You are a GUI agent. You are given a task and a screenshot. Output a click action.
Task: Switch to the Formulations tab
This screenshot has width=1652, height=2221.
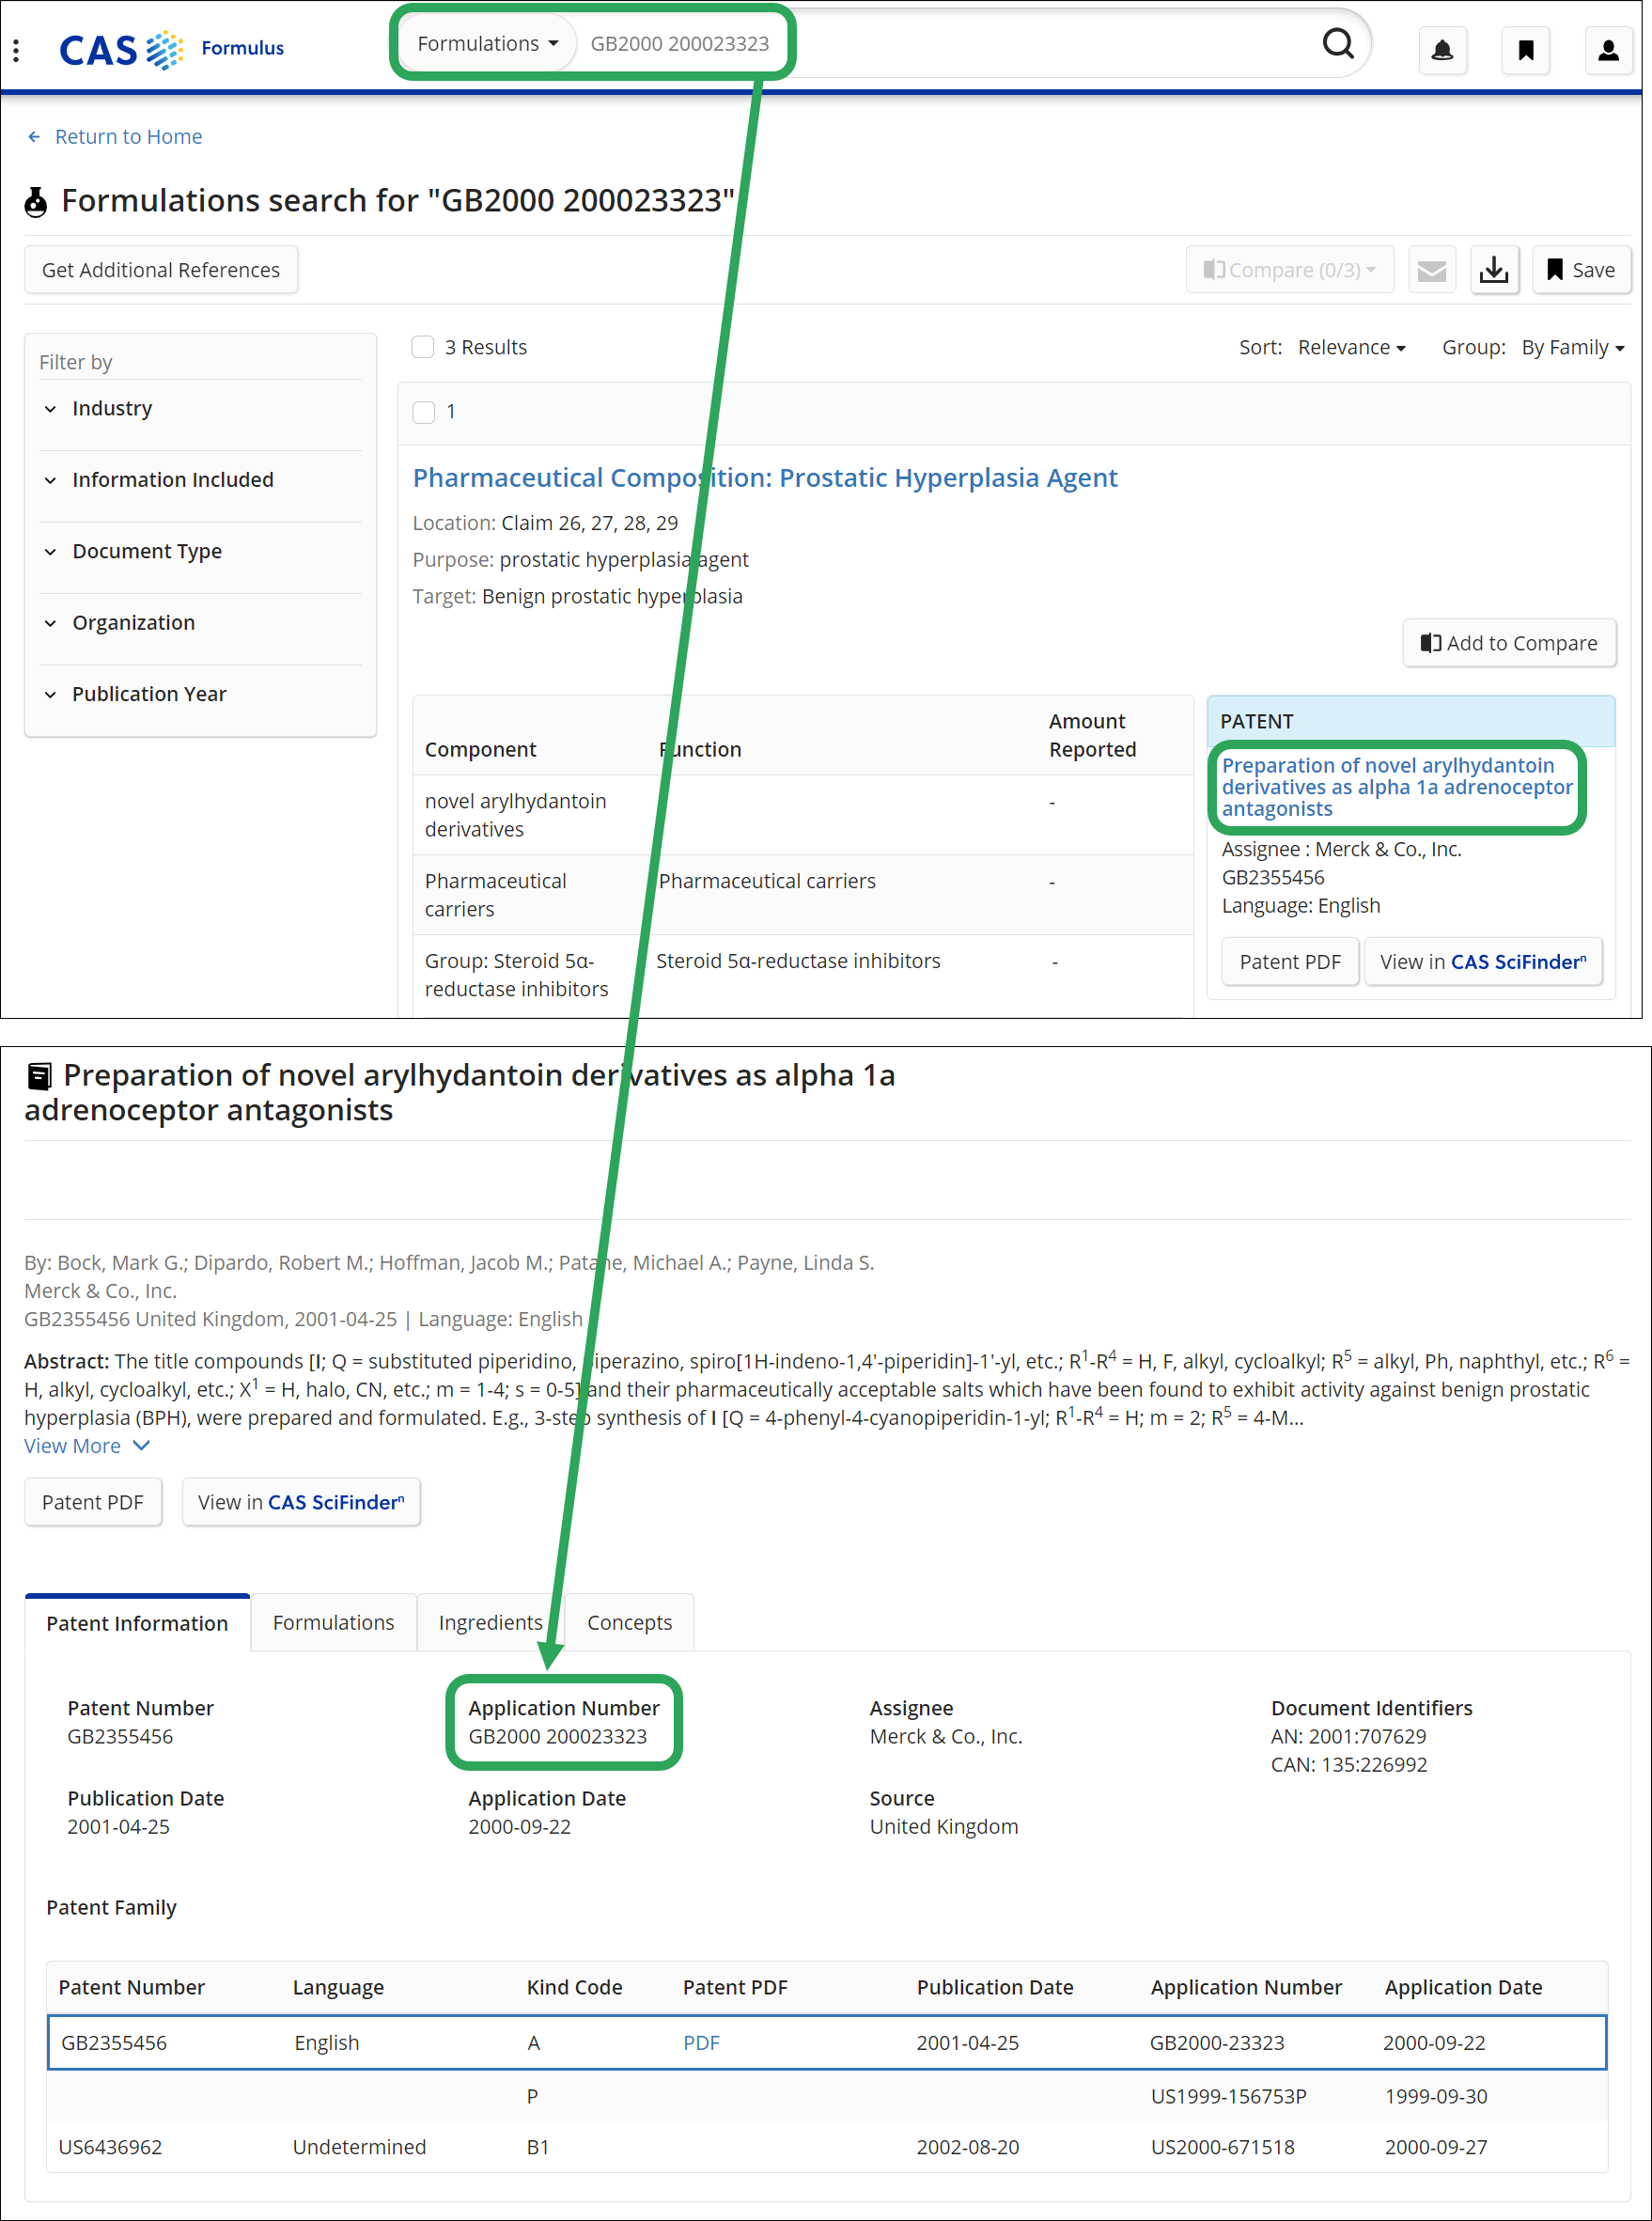pos(333,1622)
